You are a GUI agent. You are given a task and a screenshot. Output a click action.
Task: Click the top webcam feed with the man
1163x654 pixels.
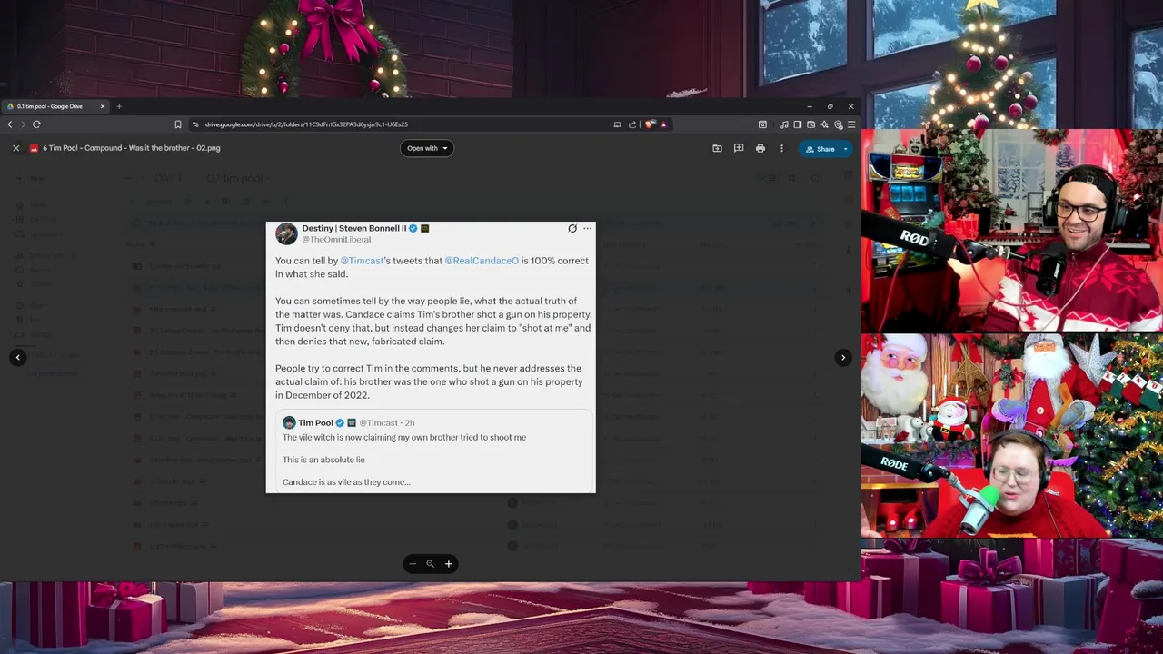[x=1012, y=231]
